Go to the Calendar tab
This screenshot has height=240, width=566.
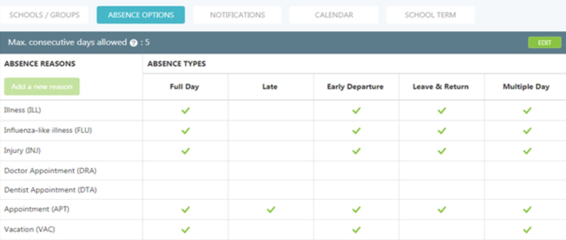point(334,15)
